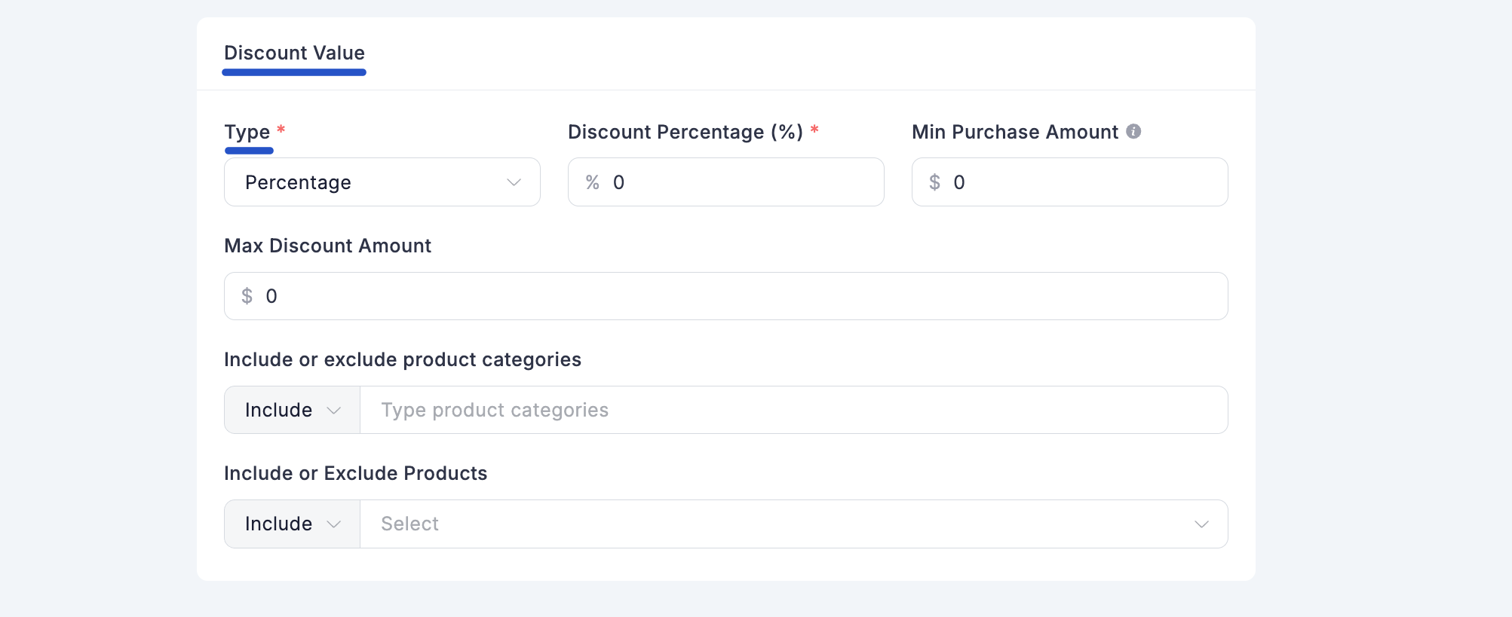Click Include or Exclude Products label
This screenshot has height=617, width=1512.
[x=356, y=473]
